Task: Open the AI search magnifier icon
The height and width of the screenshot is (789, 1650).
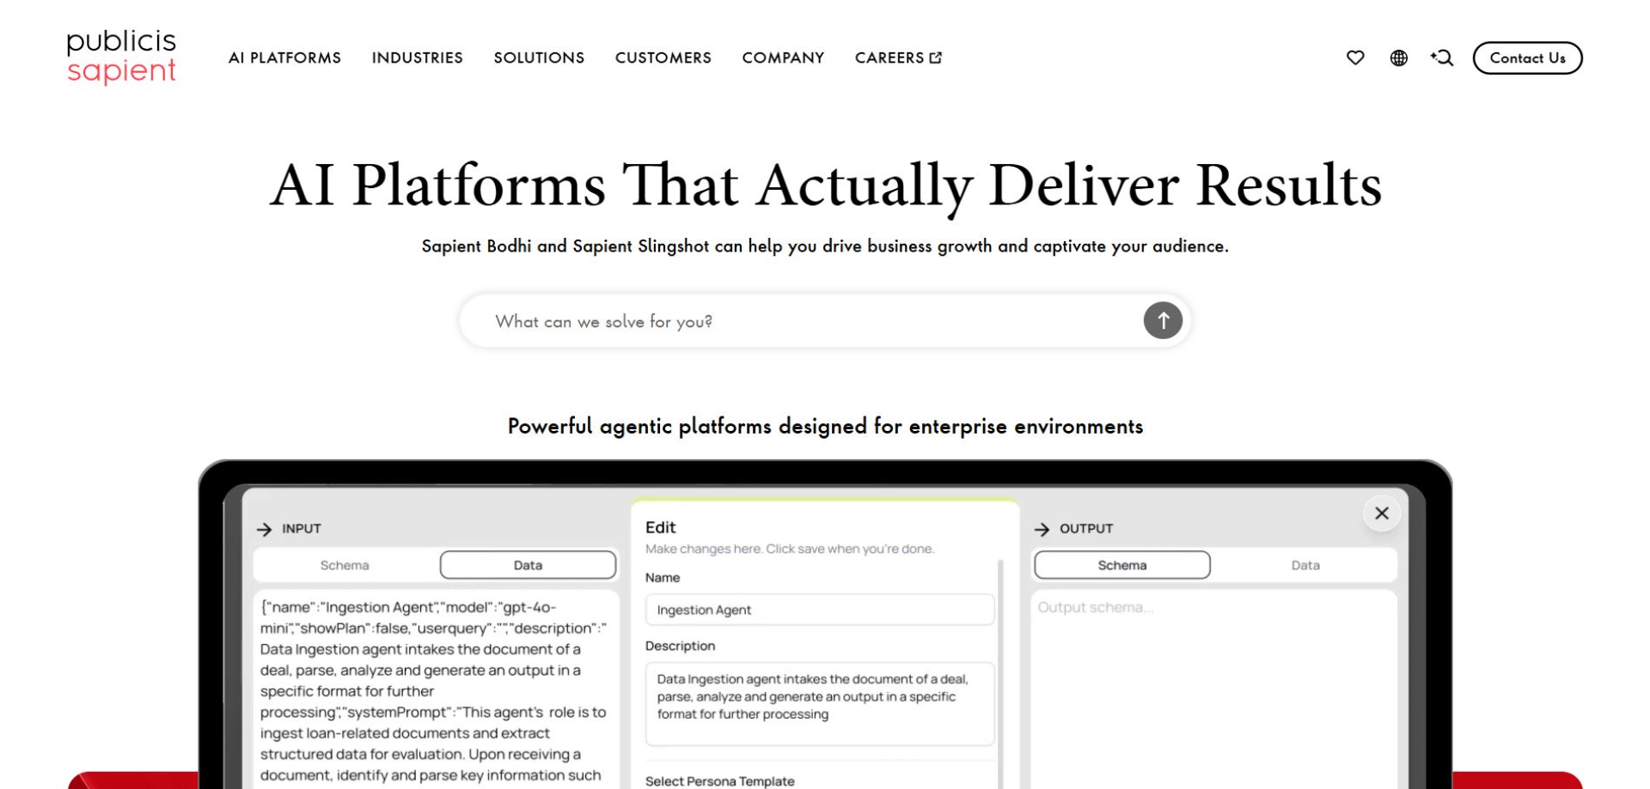Action: 1442,58
